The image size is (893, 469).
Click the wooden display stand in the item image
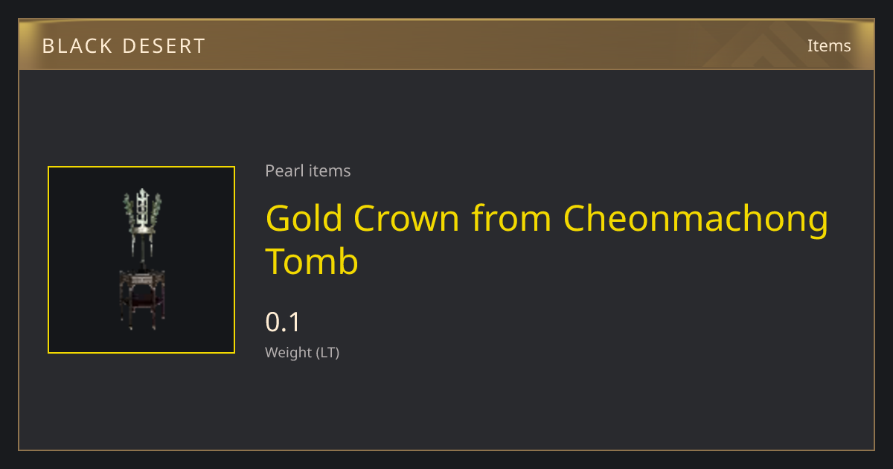[x=141, y=298]
